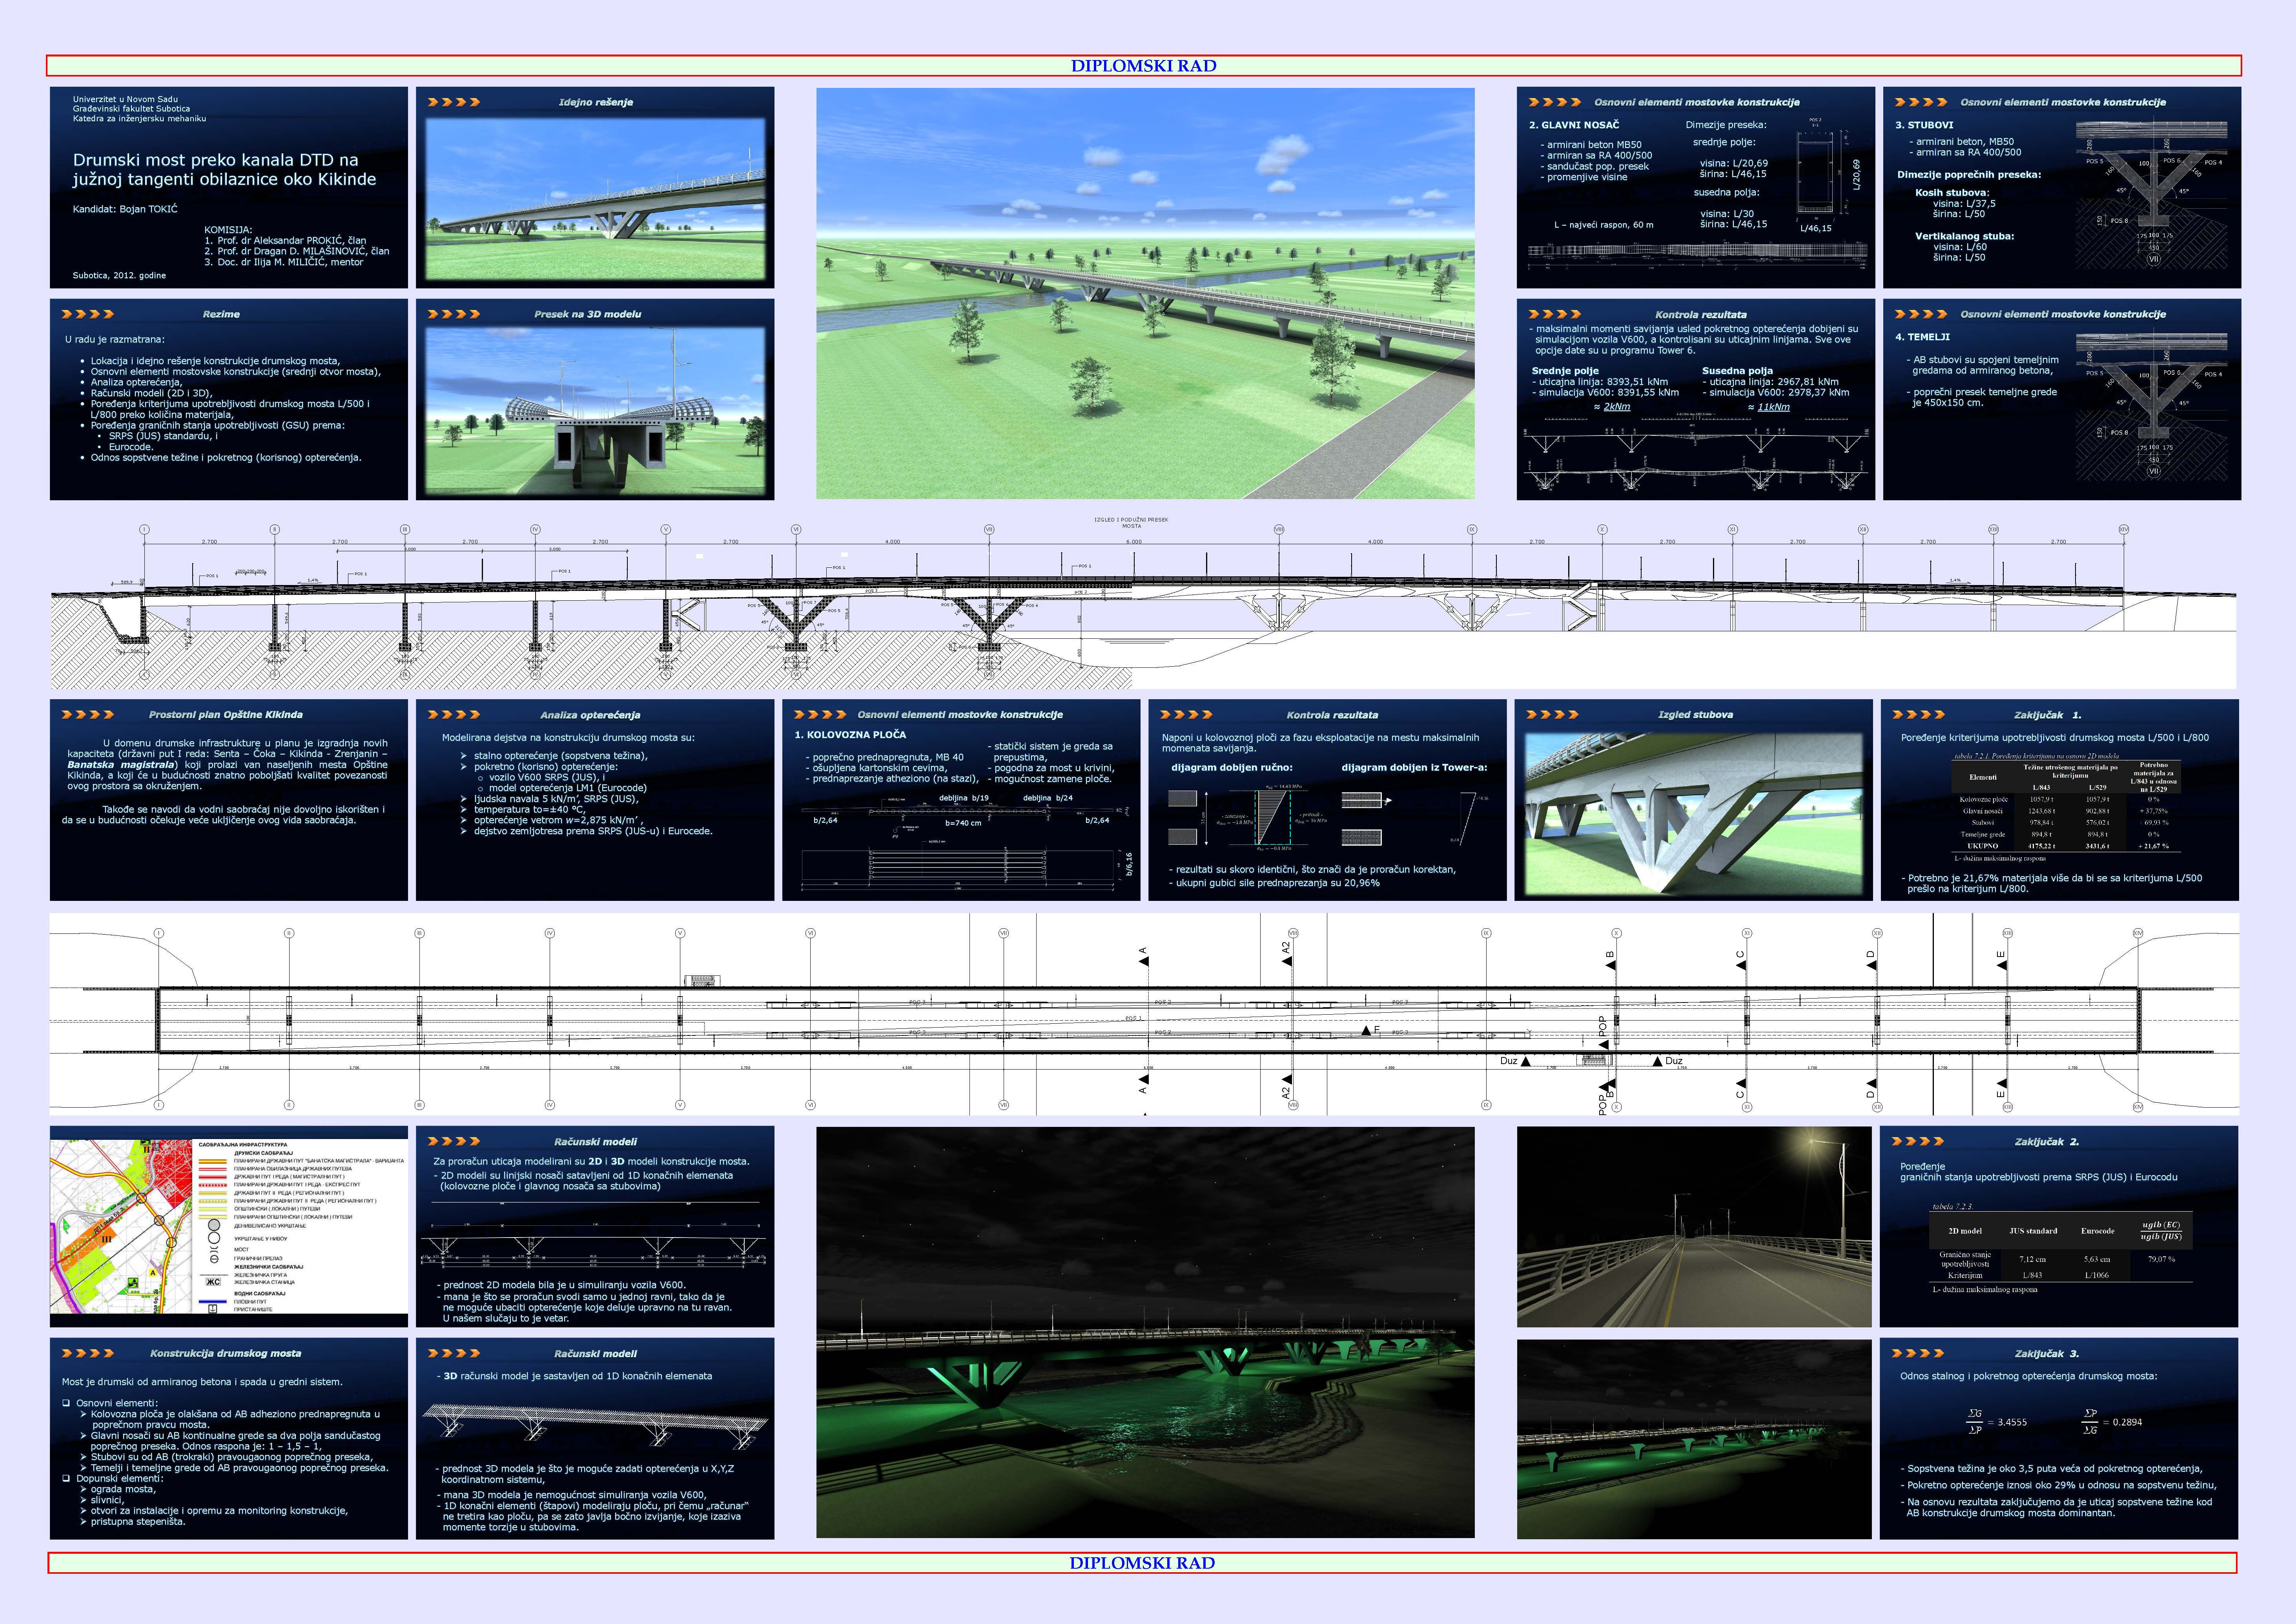The image size is (2296, 1624).
Task: Click the bottom DIPLOMSKI RAD banner
Action: [1142, 1563]
